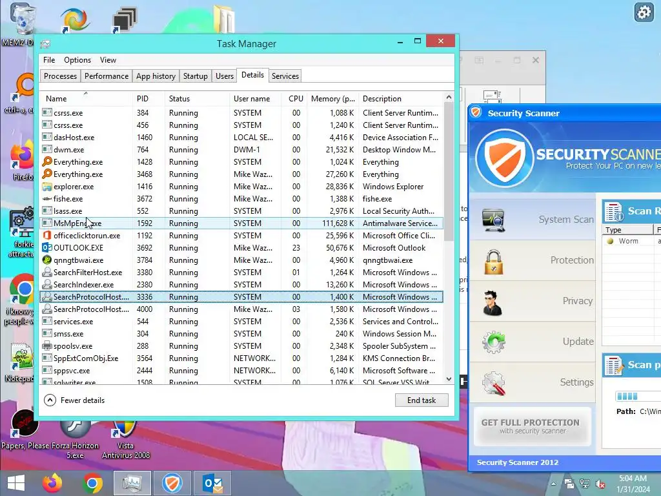This screenshot has height=496, width=661.
Task: Click the officeclicktorun.exe Office icon
Action: point(47,235)
